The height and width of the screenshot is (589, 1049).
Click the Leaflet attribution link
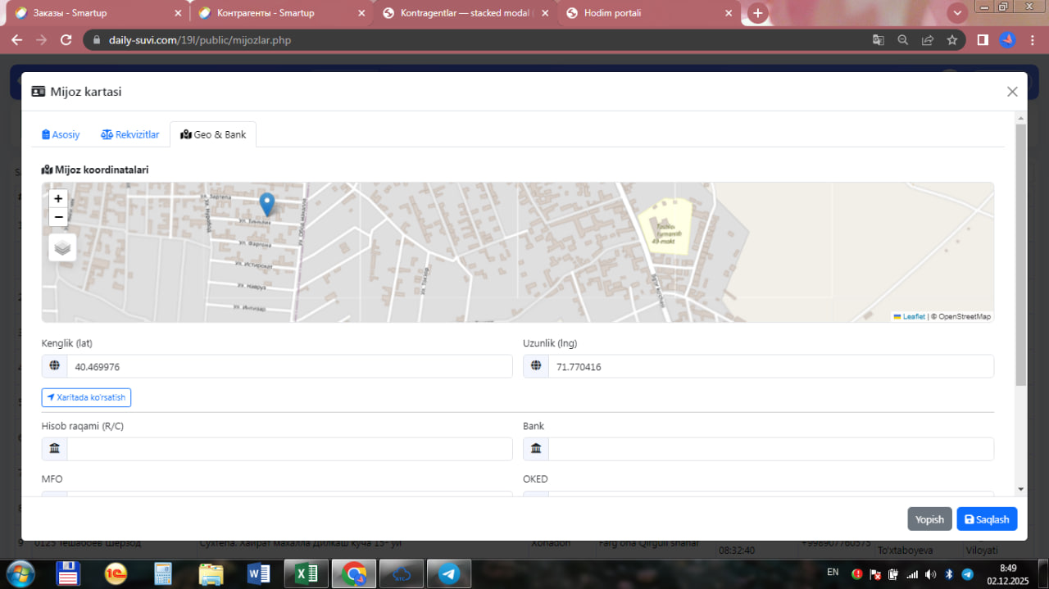click(x=913, y=316)
